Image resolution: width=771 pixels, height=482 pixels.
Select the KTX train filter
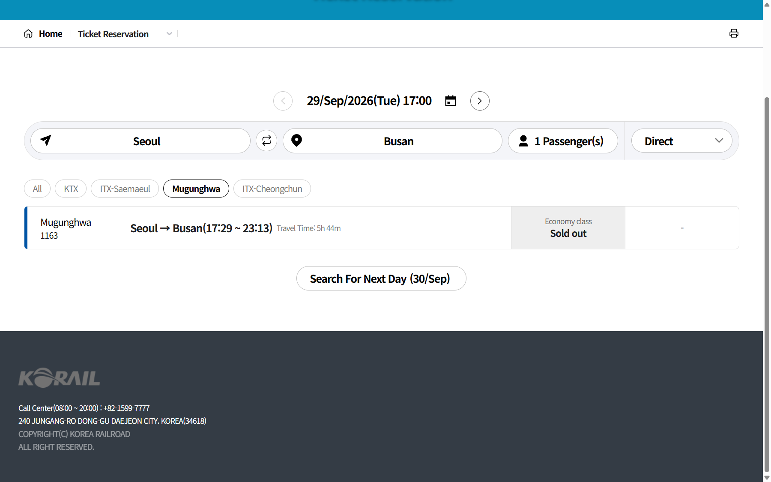tap(71, 189)
